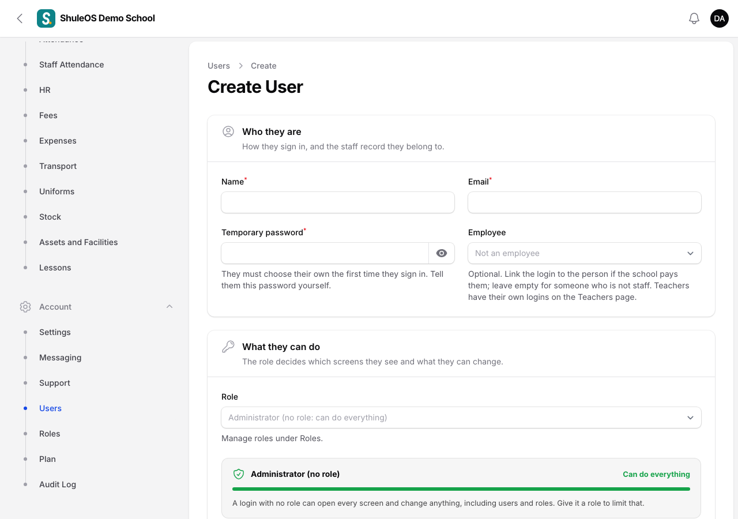Open Audit Log in the sidebar
This screenshot has width=738, height=519.
point(58,484)
